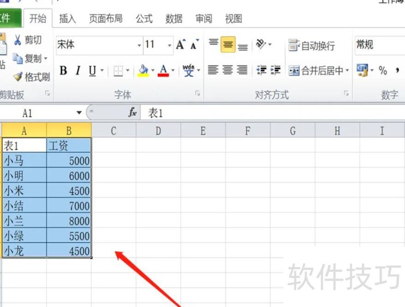Apply percent style

383,70
